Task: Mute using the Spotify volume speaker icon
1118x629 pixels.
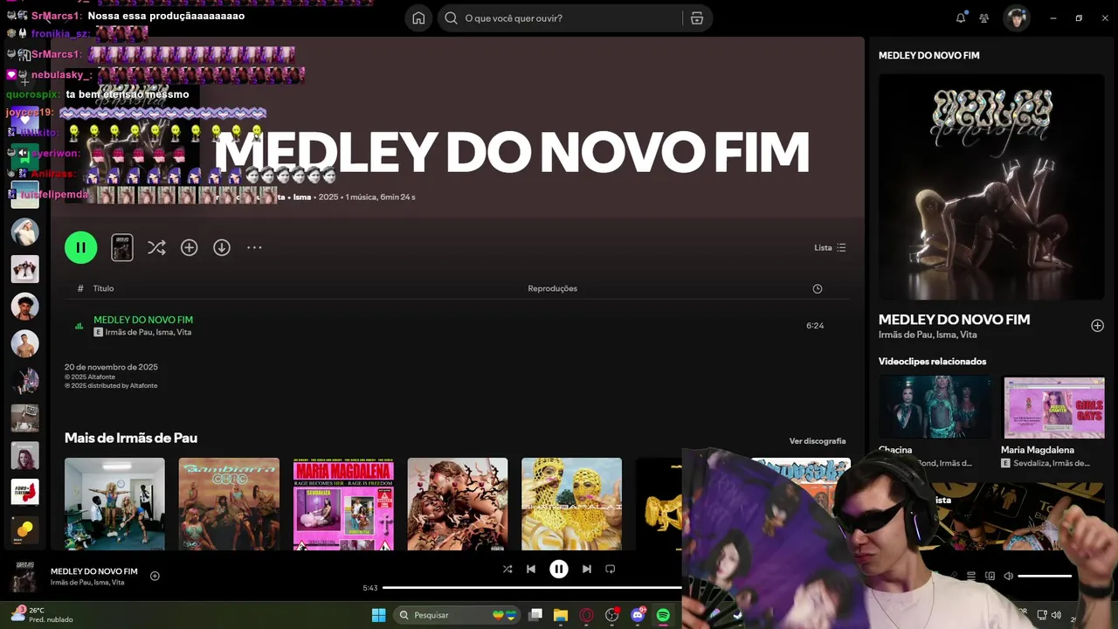Action: 1009,576
